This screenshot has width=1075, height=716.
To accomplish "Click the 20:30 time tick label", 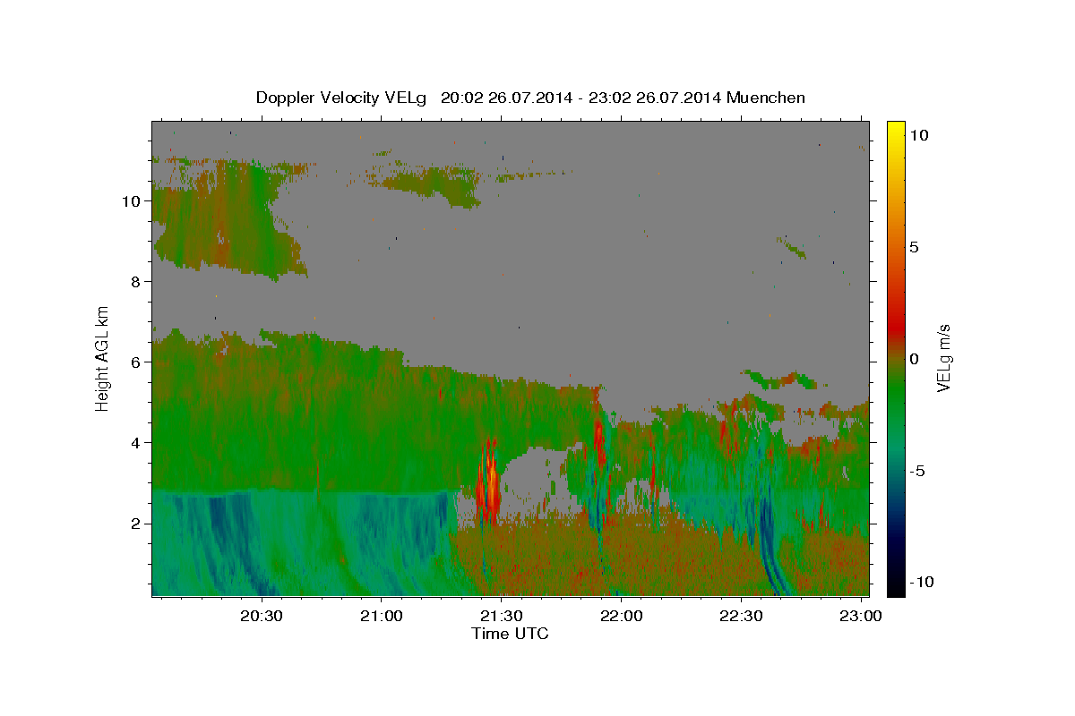I will (261, 616).
